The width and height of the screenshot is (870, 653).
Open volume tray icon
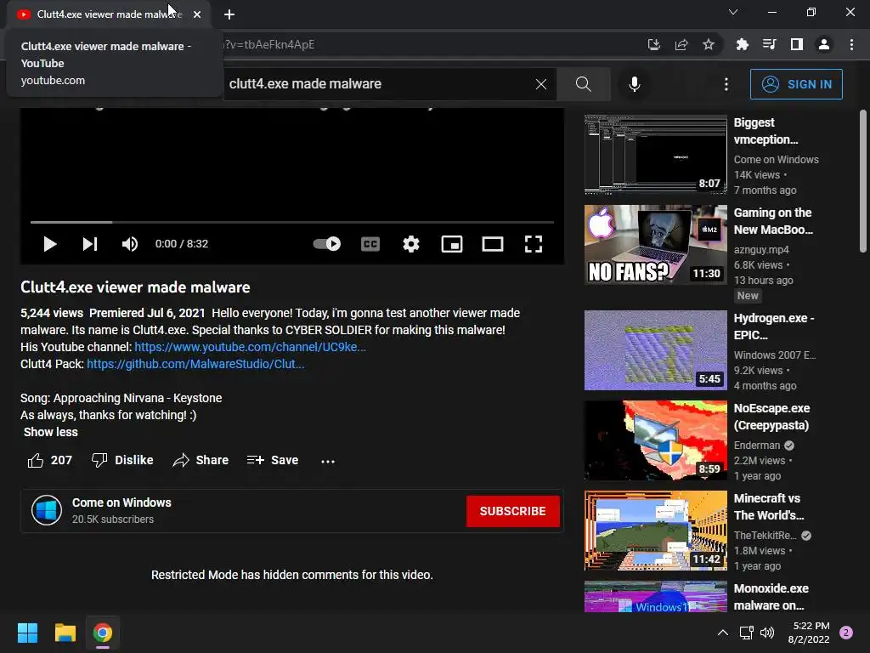tap(767, 633)
